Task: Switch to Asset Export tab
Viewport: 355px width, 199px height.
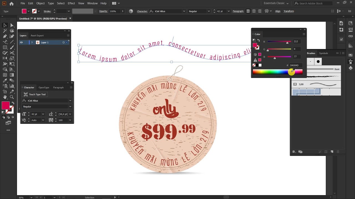Action: pos(37,35)
